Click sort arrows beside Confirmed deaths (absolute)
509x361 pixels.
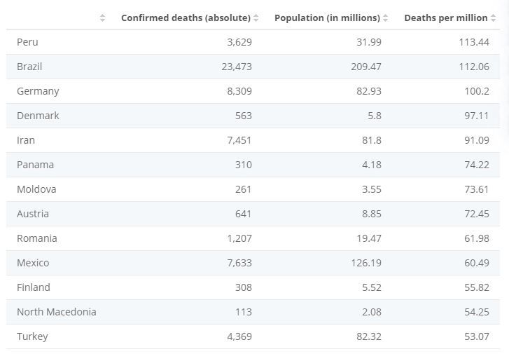pos(256,18)
